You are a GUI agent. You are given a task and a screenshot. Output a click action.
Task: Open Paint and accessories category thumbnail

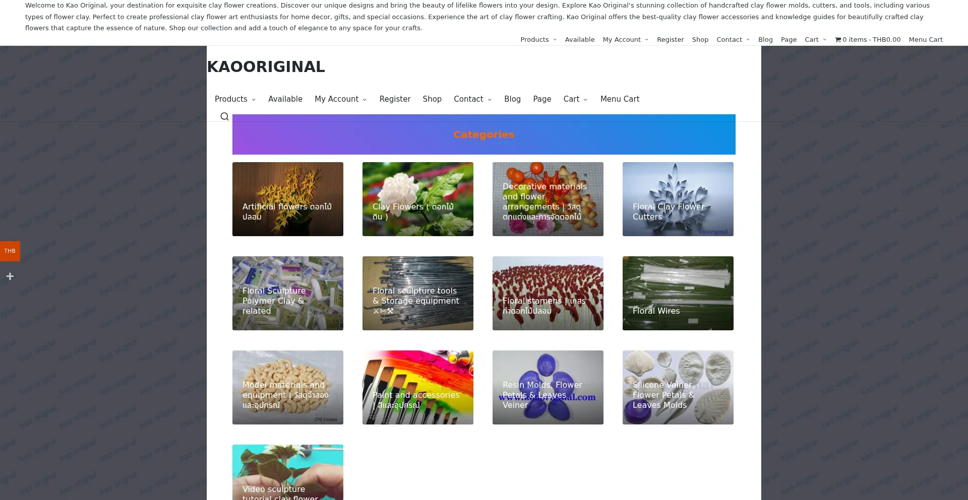click(x=418, y=387)
